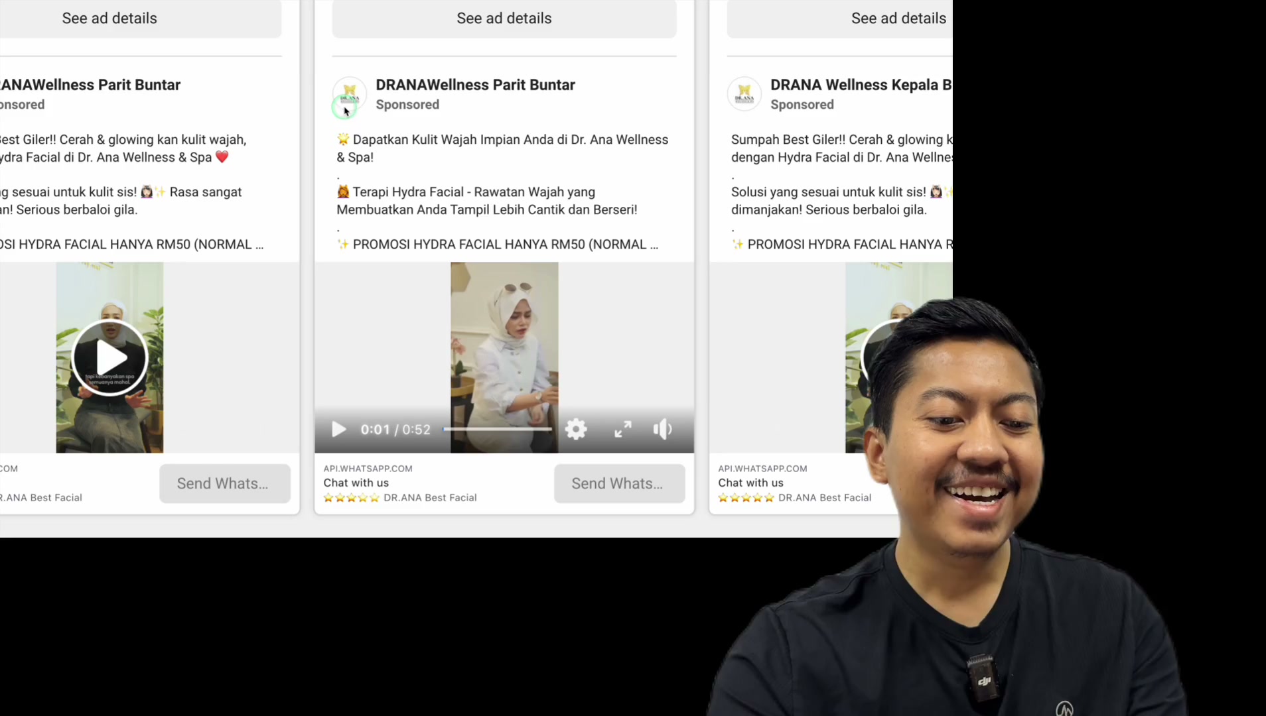Click the truncated PROMOSI HYDRA FACIAL line in middle ad
Screen dimensions: 1266x716
[x=498, y=244]
